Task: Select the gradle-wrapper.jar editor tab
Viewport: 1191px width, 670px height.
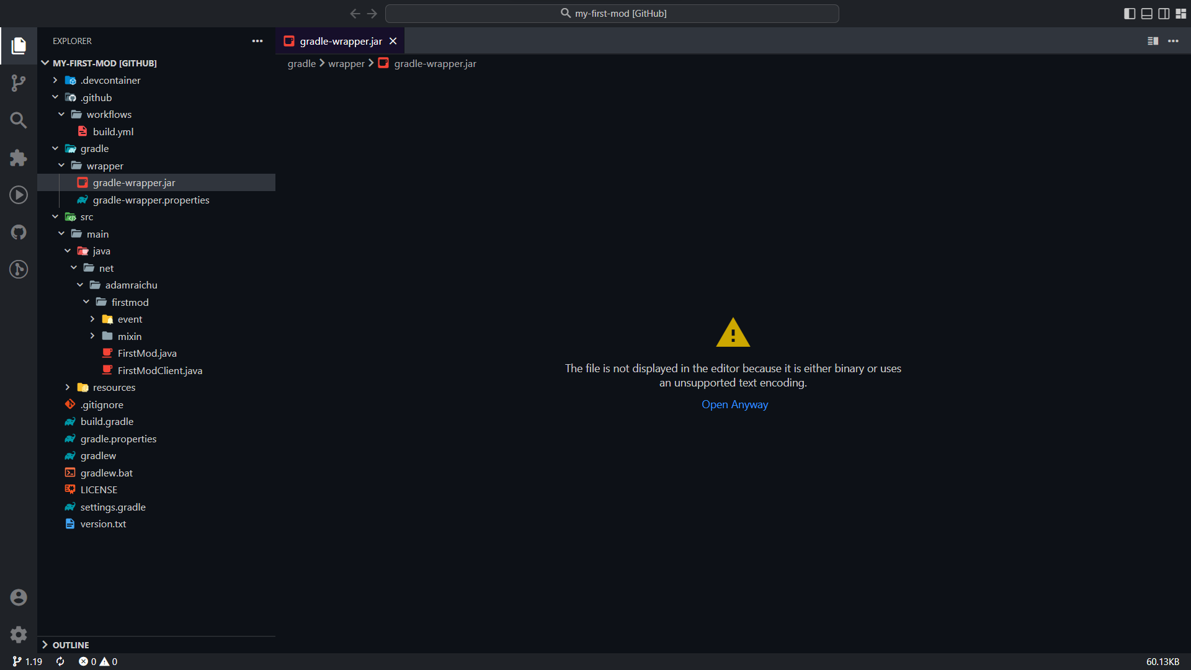Action: tap(341, 41)
